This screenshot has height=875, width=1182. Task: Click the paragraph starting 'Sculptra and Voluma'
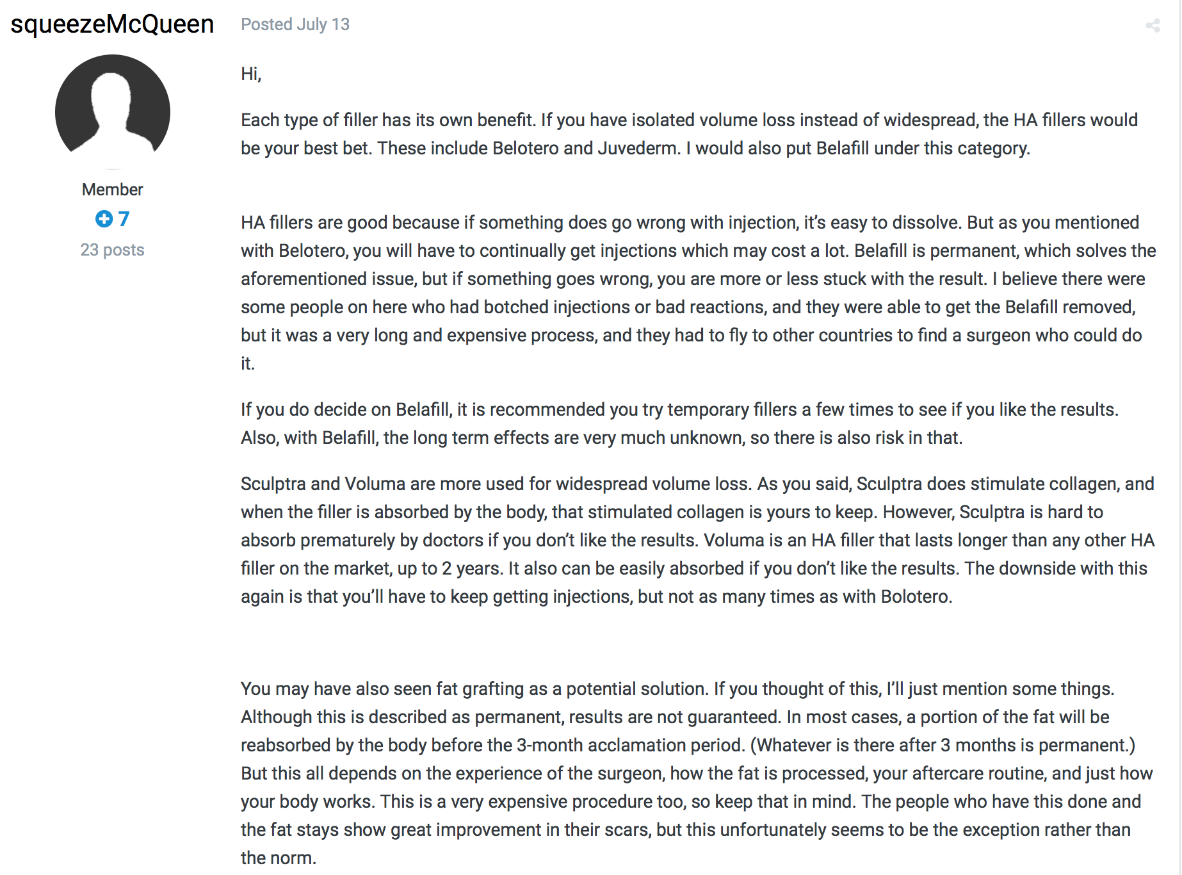click(697, 540)
